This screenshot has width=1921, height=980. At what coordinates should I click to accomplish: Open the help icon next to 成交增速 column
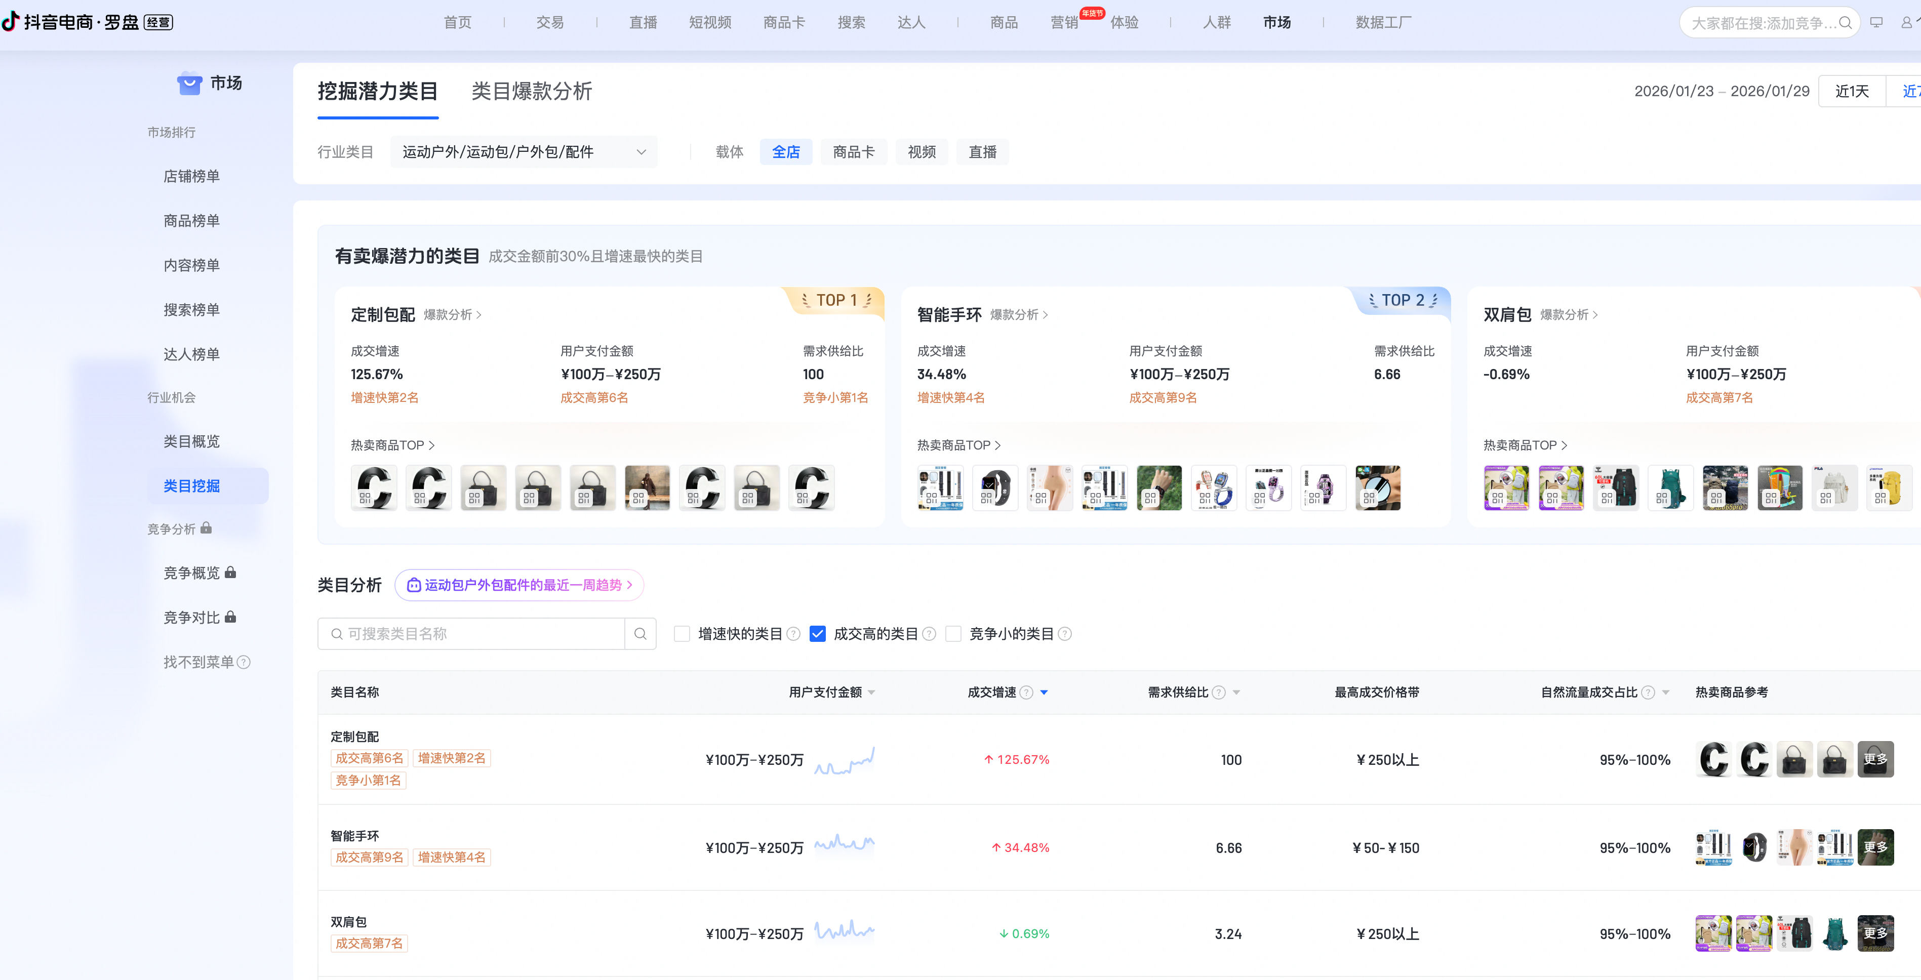[x=1027, y=692]
